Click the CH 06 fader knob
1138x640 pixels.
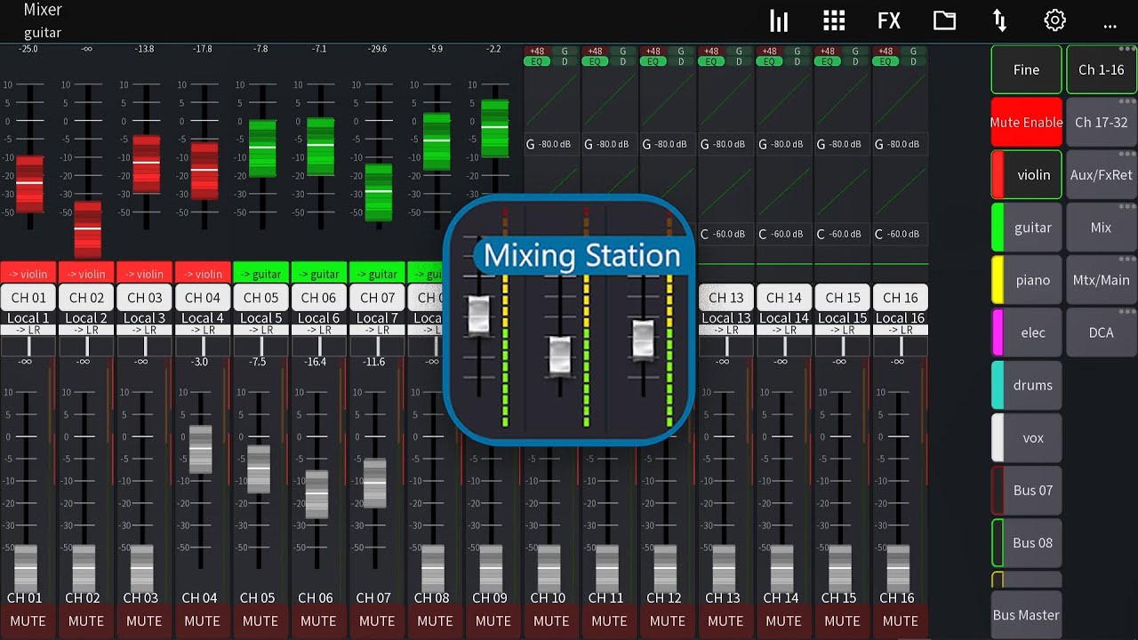coord(317,494)
